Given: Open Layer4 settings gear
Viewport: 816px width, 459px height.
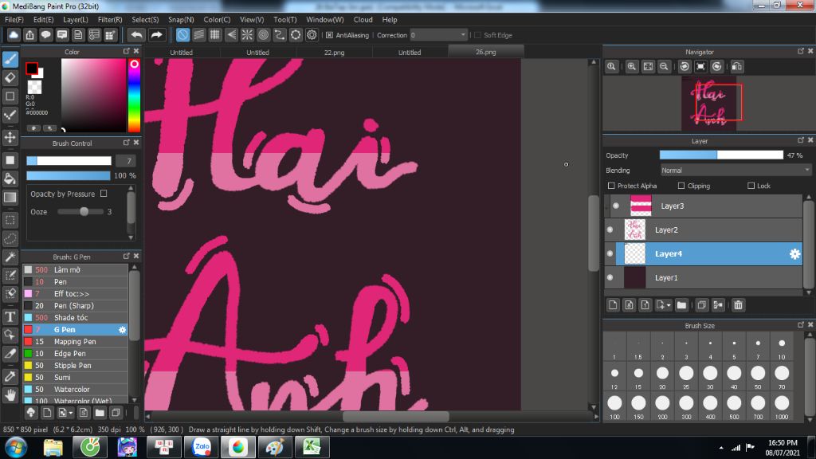Looking at the screenshot, I should click(794, 254).
